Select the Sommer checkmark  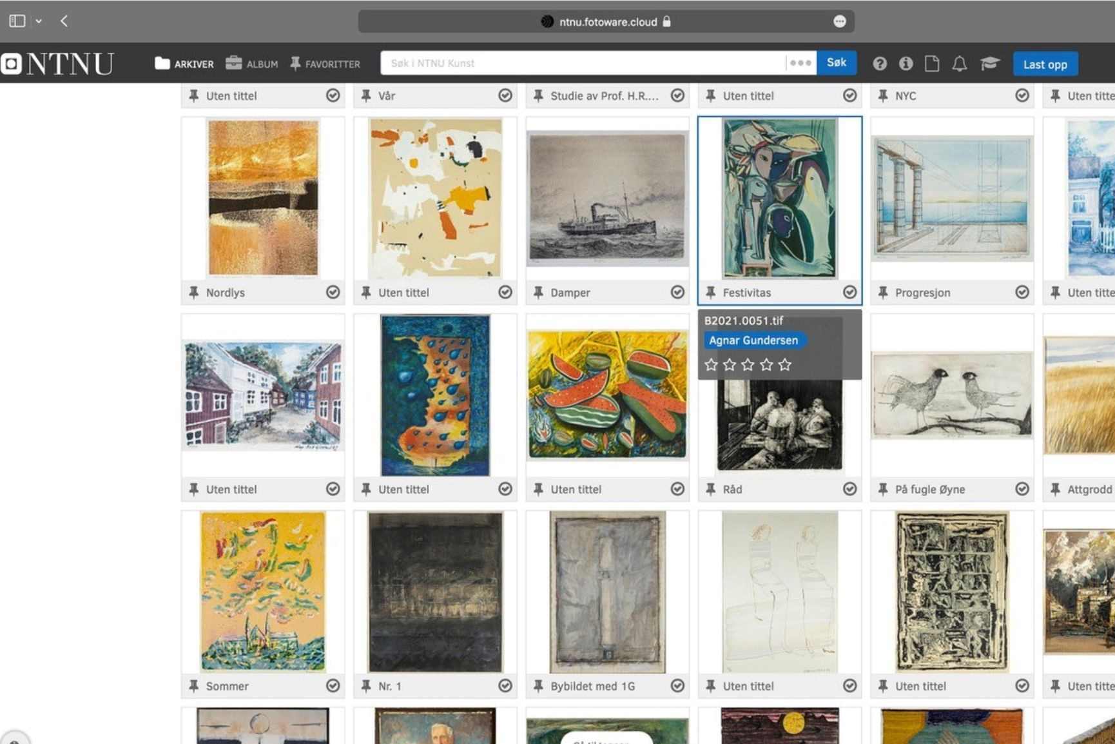tap(333, 685)
